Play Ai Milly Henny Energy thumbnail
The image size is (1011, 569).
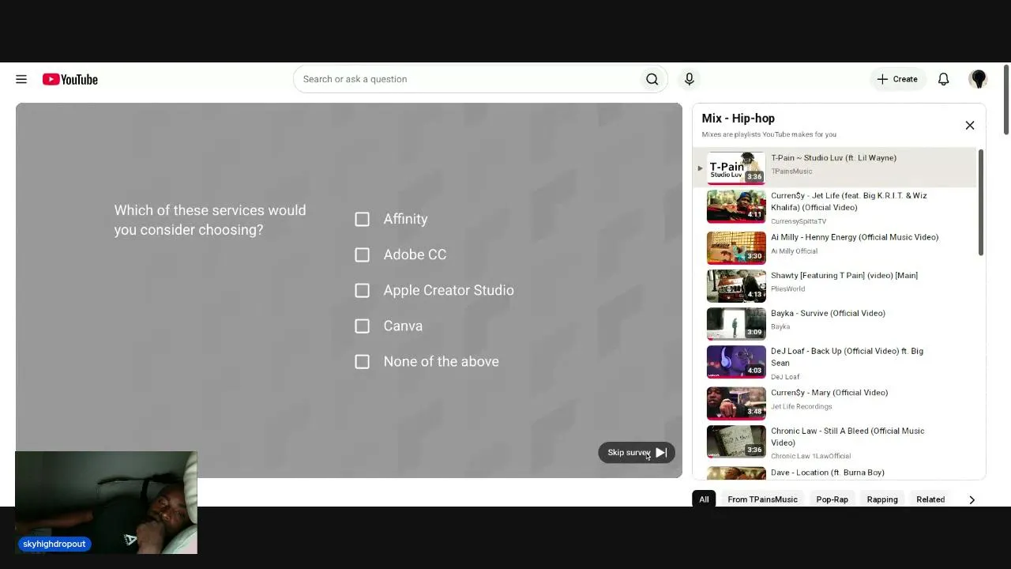[x=736, y=247]
